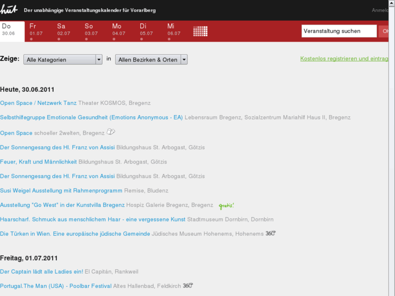
Task: Open Der Captain lädt alle Ladies ein
Action: click(42, 272)
